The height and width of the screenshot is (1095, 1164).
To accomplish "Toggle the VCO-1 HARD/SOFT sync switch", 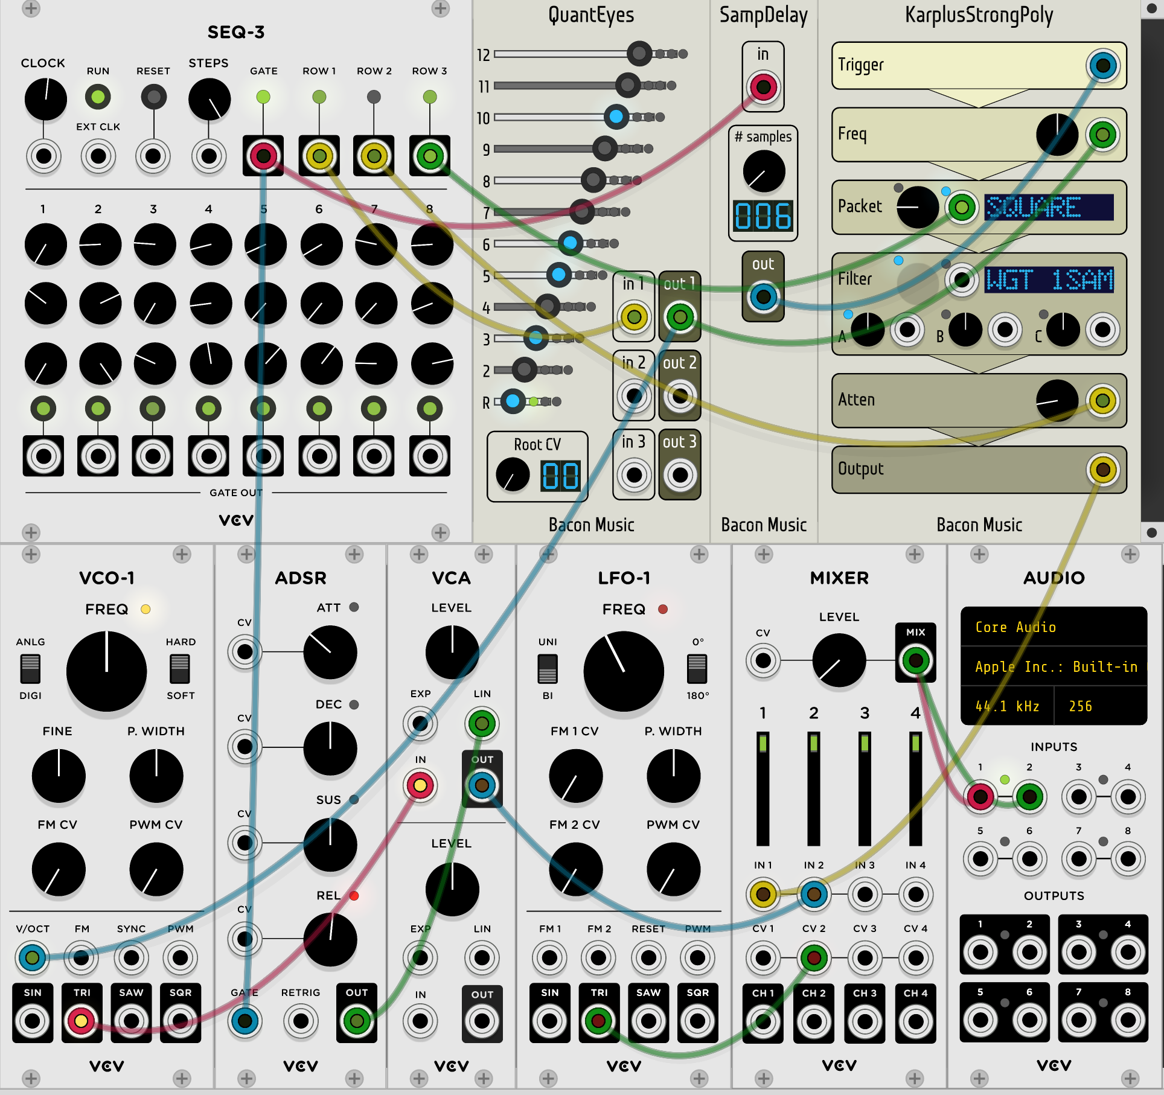I will (180, 669).
